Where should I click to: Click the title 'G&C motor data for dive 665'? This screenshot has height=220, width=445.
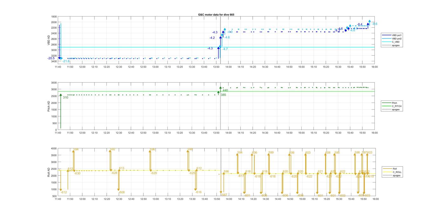pos(216,15)
